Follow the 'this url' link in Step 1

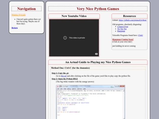point(64,76)
